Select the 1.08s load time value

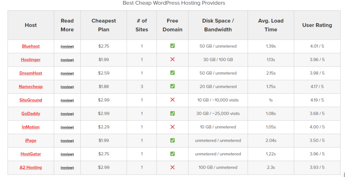pyautogui.click(x=271, y=114)
